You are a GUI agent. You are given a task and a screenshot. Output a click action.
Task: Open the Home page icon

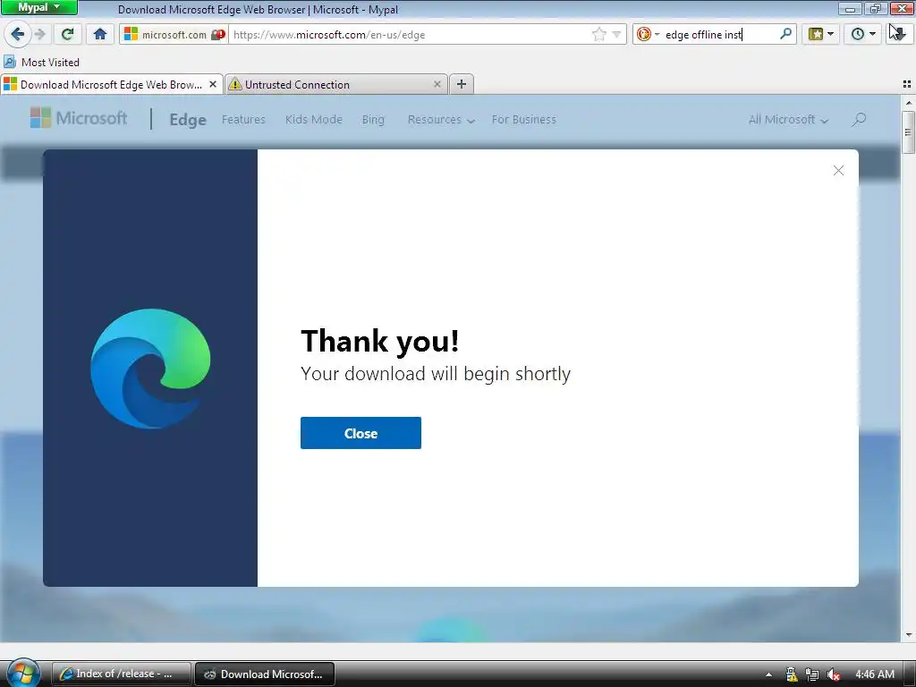tap(100, 34)
